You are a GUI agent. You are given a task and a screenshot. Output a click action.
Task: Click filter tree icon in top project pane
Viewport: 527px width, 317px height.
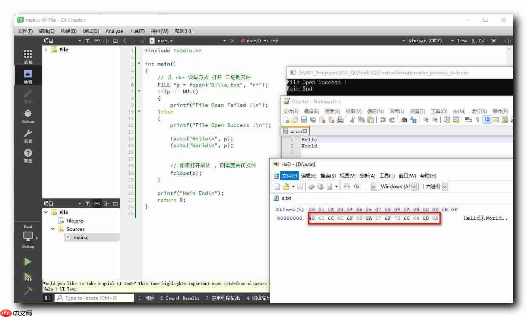pyautogui.click(x=88, y=41)
